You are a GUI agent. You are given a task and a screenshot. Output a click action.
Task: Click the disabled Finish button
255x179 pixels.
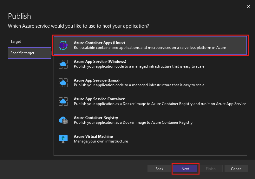pos(211,169)
